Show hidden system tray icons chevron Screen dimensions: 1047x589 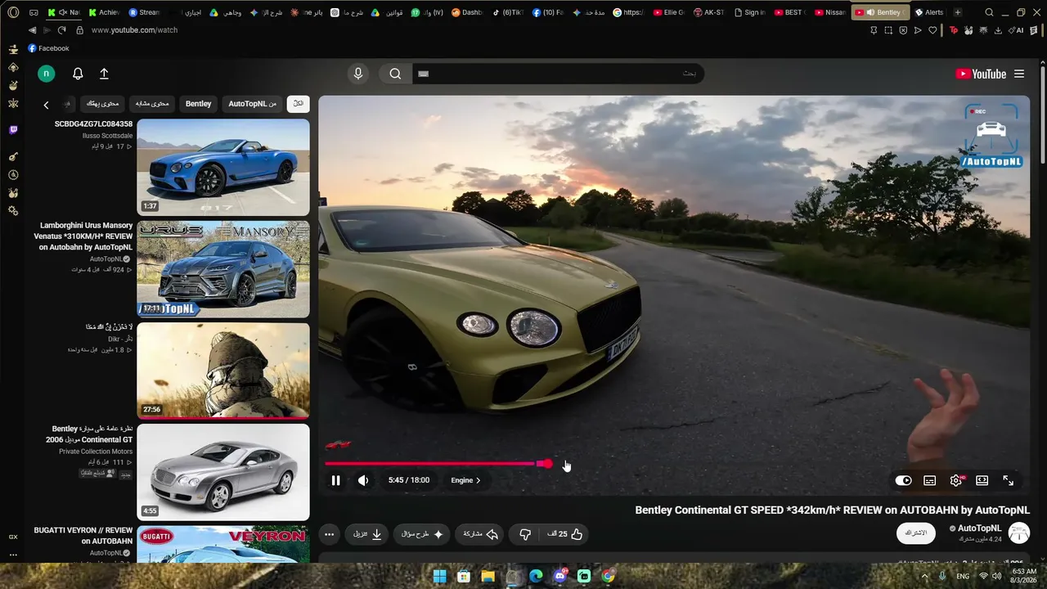pos(925,576)
